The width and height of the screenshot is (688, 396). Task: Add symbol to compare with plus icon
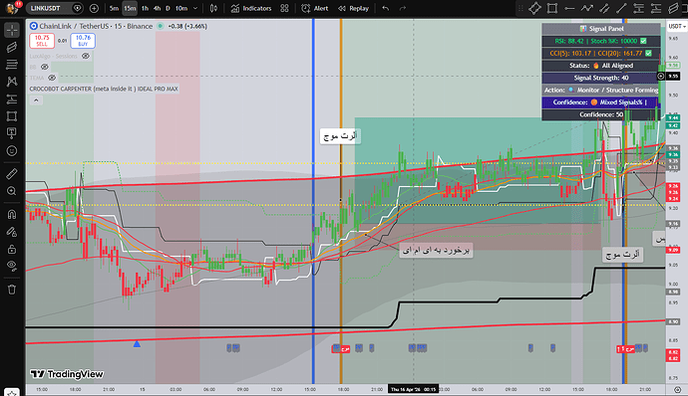click(94, 8)
